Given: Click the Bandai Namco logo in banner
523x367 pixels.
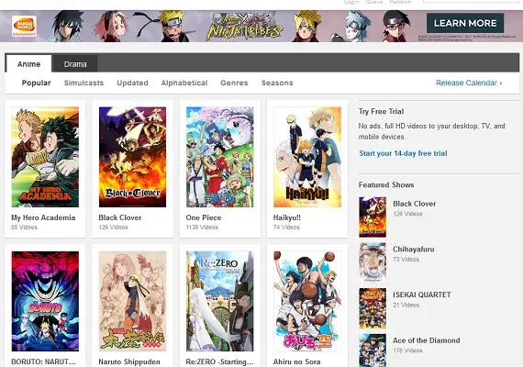Looking at the screenshot, I should click(x=24, y=26).
